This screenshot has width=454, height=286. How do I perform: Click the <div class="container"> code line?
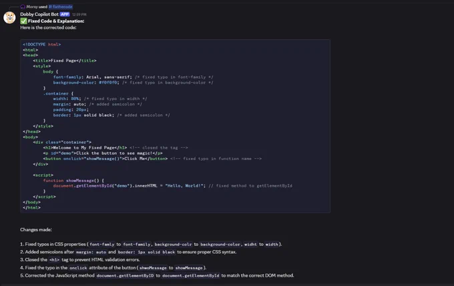click(62, 142)
